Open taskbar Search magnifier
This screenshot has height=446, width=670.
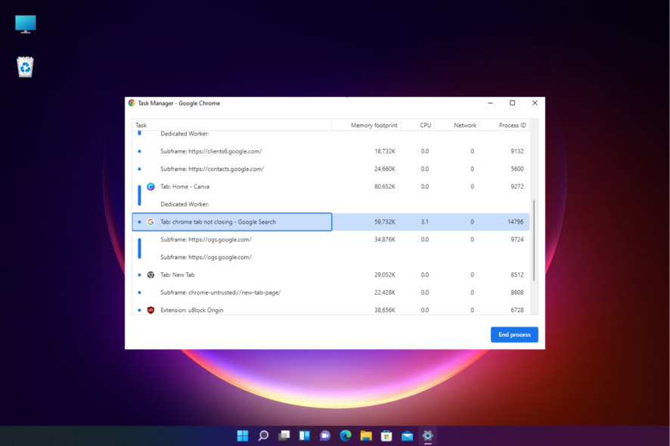[263, 435]
